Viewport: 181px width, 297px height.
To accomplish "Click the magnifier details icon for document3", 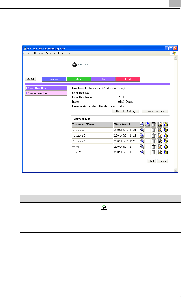I will pyautogui.click(x=142, y=130).
